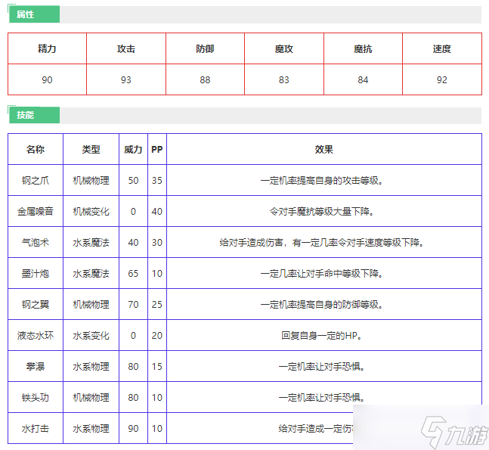Select skill name 金属噪音
Viewport: 489px width, 450px height.
pyautogui.click(x=36, y=211)
